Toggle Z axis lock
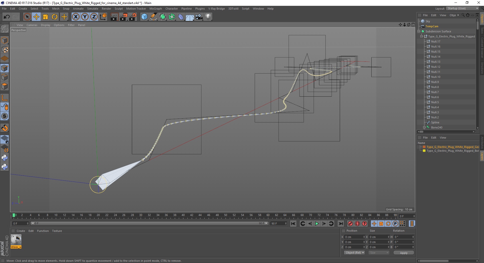 (94, 17)
